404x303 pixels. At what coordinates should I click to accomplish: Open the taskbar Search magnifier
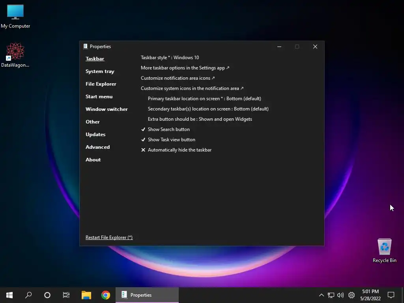click(28, 295)
